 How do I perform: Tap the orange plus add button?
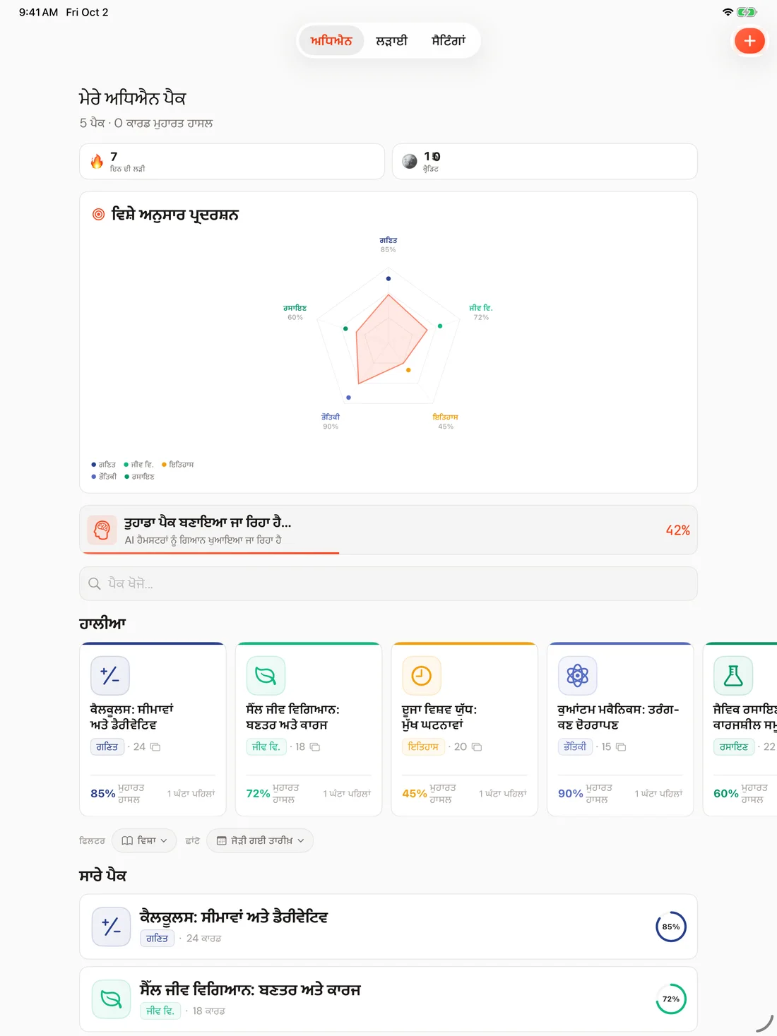click(749, 41)
